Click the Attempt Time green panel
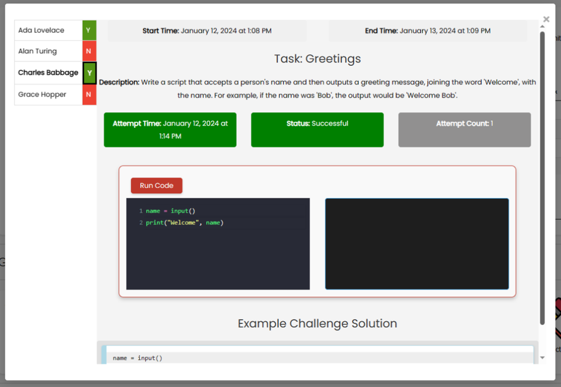The width and height of the screenshot is (561, 387). point(170,130)
